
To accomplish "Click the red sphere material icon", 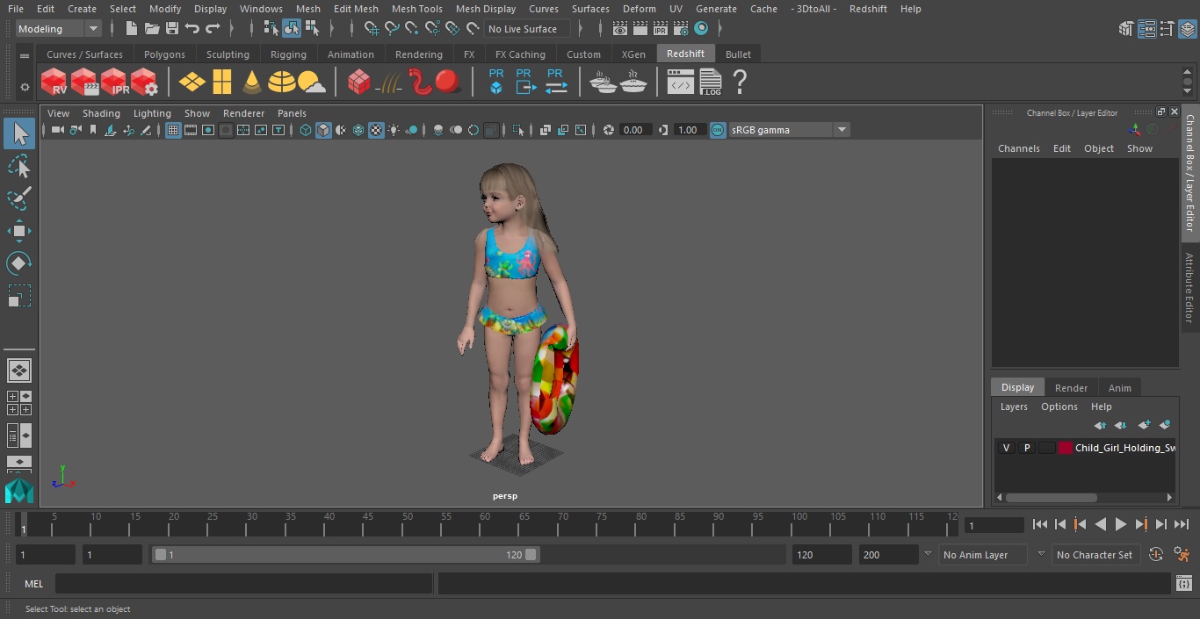I will 448,83.
